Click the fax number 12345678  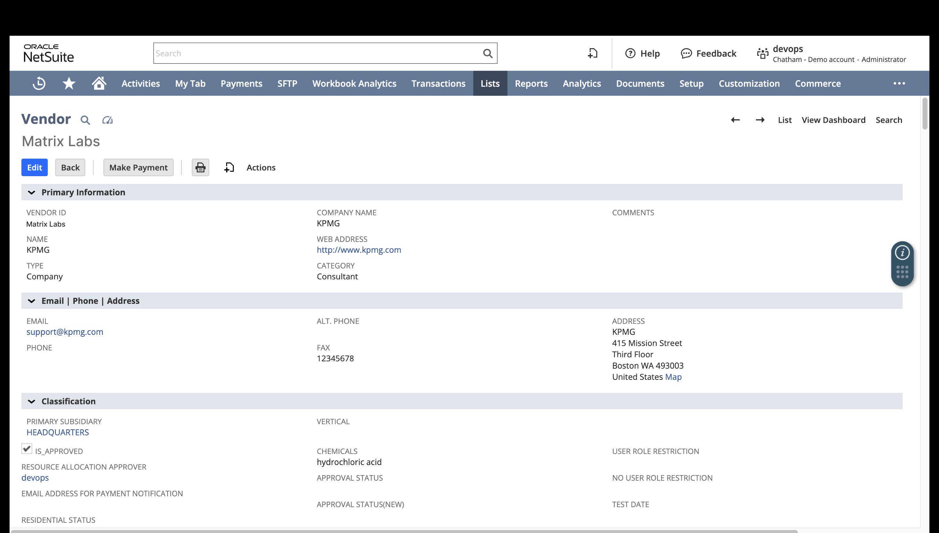point(335,358)
